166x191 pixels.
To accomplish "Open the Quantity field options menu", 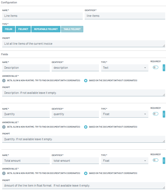I will 164,114.
